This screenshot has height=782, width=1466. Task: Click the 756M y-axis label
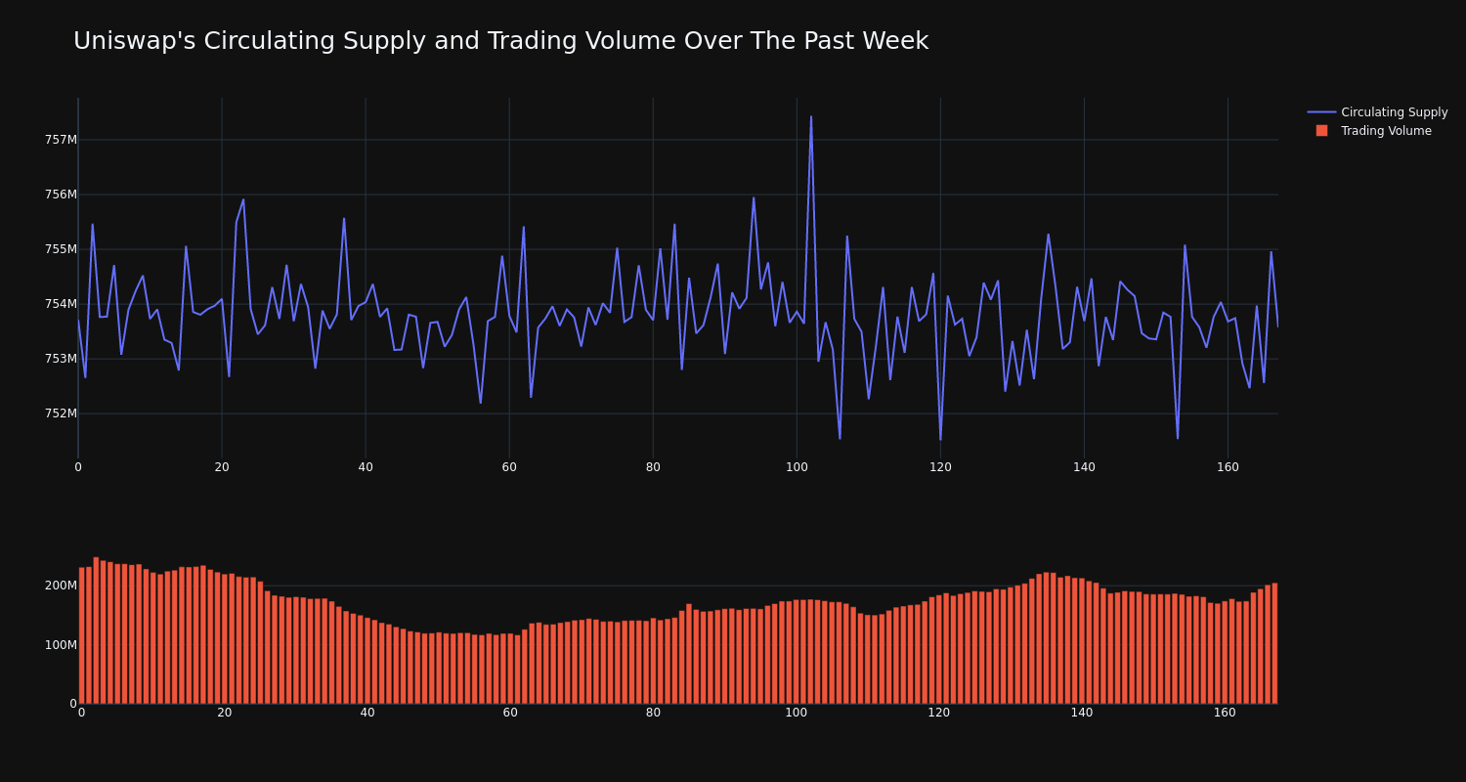[61, 195]
